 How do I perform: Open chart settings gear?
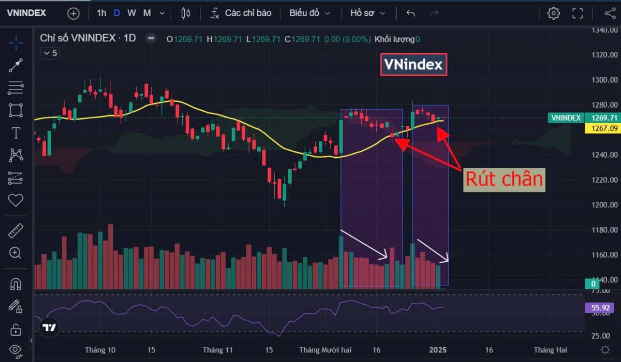(x=553, y=13)
